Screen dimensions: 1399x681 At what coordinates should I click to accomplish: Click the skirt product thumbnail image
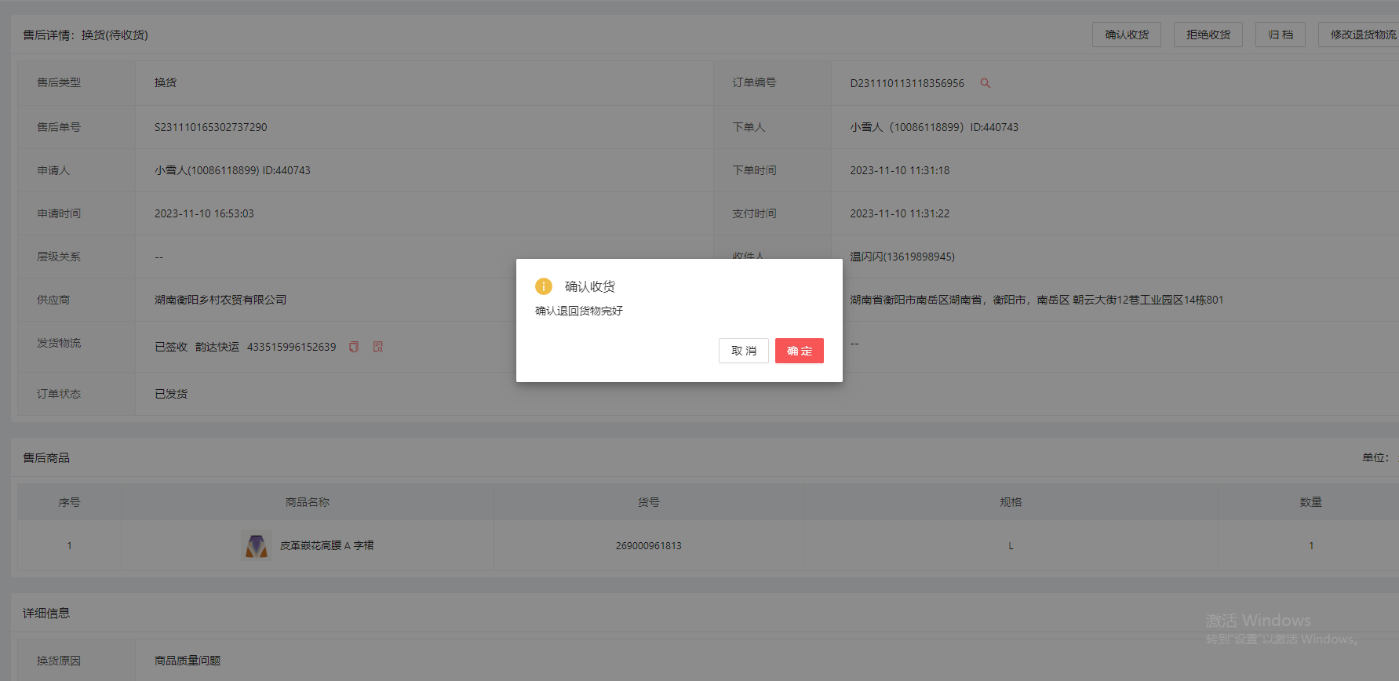[256, 545]
